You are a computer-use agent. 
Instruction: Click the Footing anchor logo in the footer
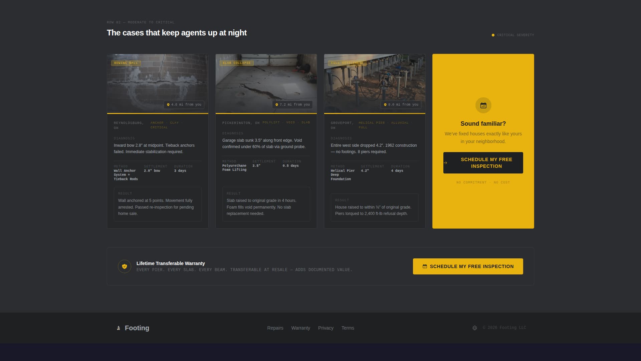pyautogui.click(x=119, y=328)
